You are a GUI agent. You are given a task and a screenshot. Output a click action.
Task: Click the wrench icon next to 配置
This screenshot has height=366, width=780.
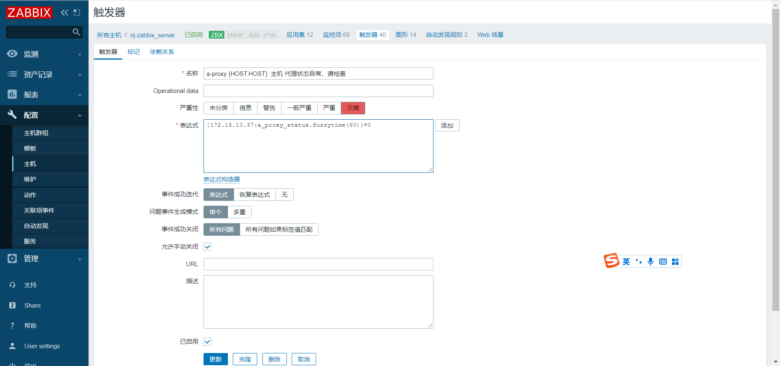point(12,114)
